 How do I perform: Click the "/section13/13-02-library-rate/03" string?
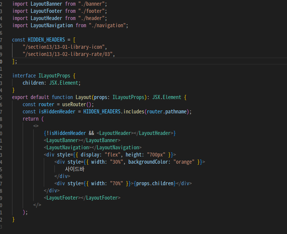point(68,54)
